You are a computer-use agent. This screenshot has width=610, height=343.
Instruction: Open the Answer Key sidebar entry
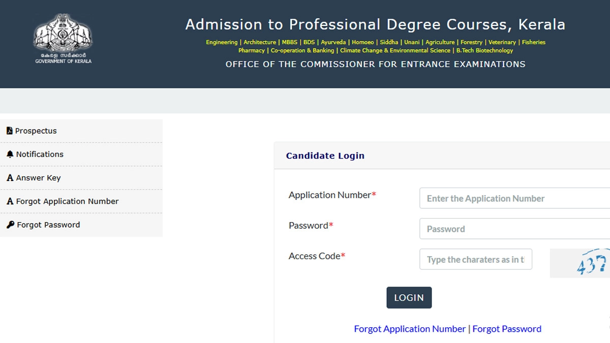[38, 177]
